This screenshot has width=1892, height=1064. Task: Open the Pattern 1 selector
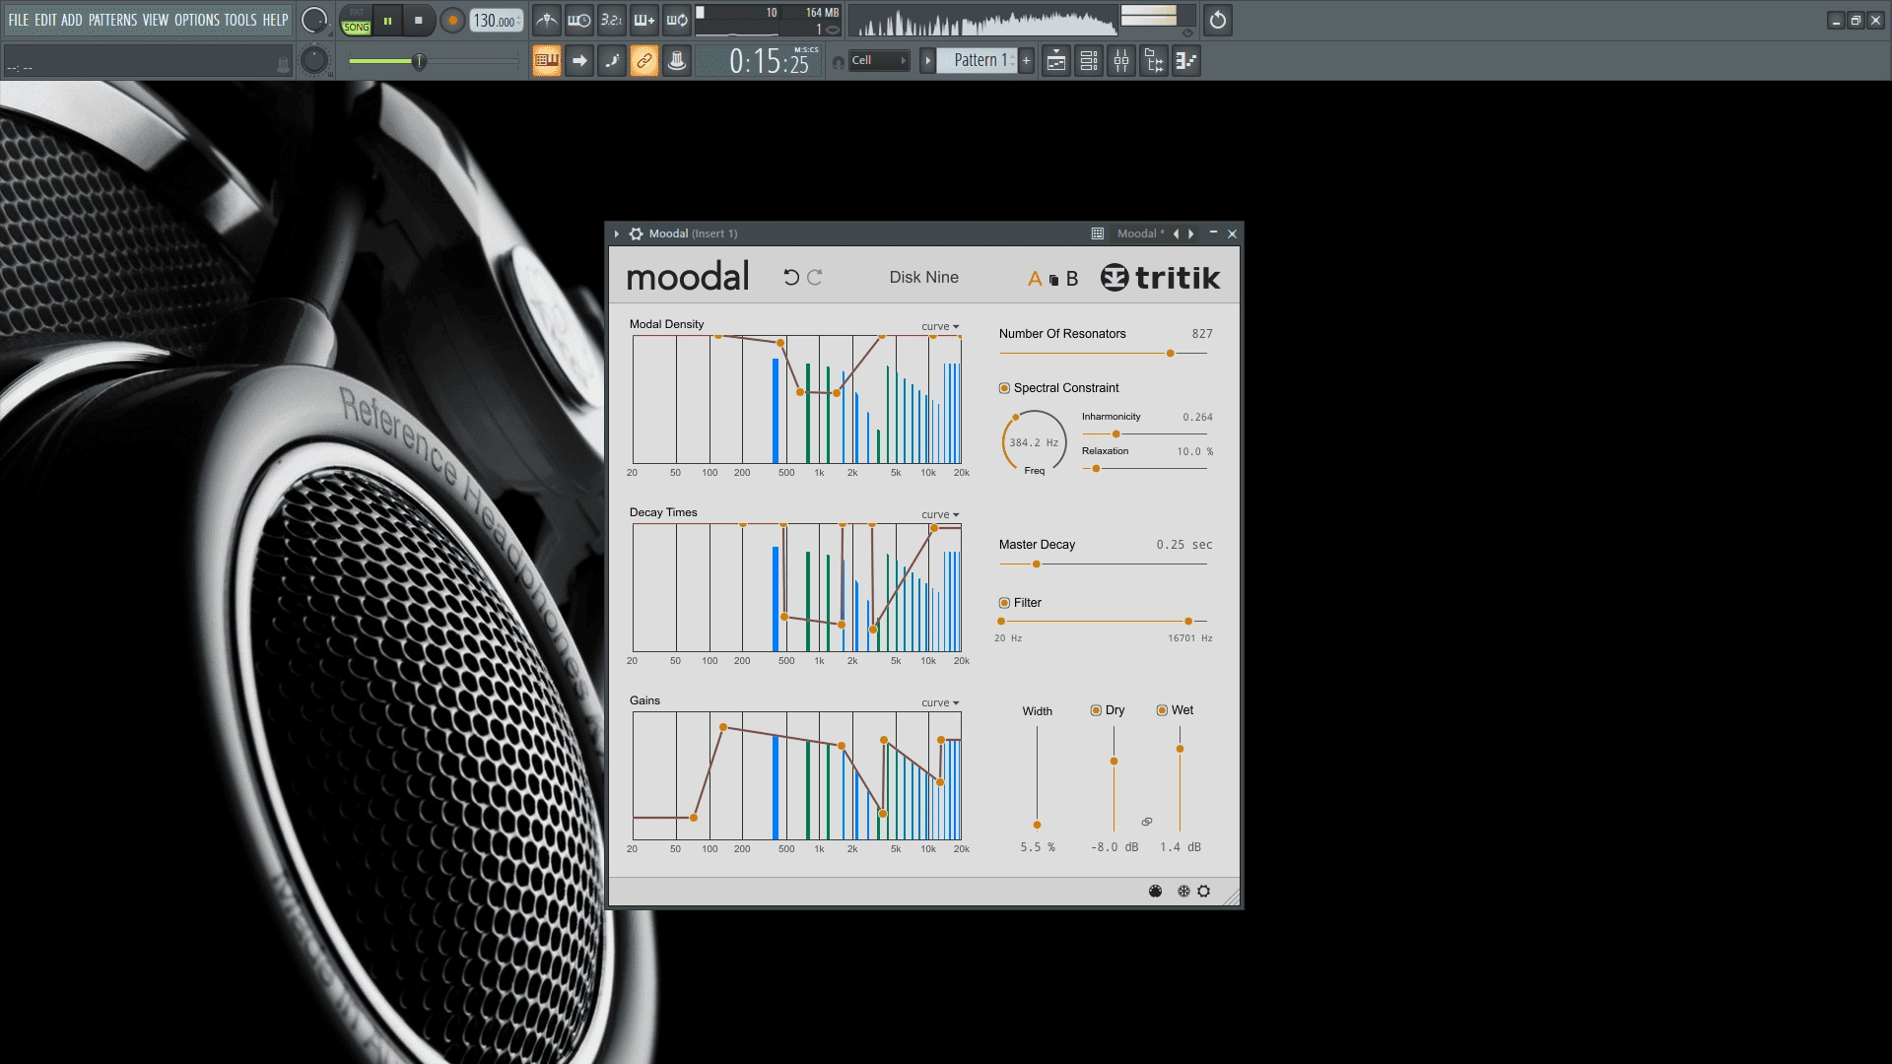(x=976, y=60)
